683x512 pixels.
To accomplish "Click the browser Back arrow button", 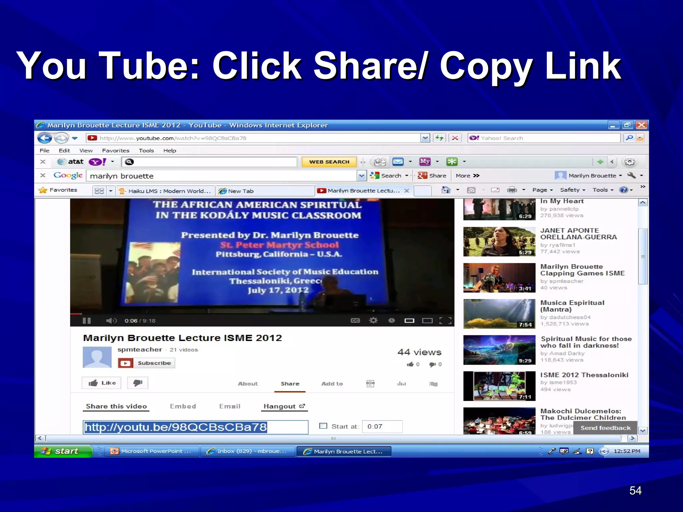I will tap(45, 138).
